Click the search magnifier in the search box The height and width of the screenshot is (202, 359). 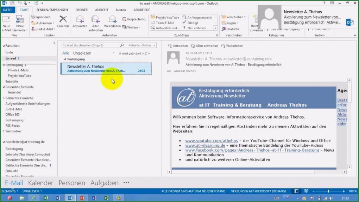(x=122, y=45)
